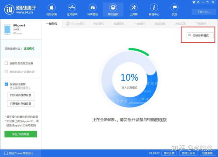Open the firmware cache directory button
This screenshot has height=157, width=218.
[x=20, y=95]
